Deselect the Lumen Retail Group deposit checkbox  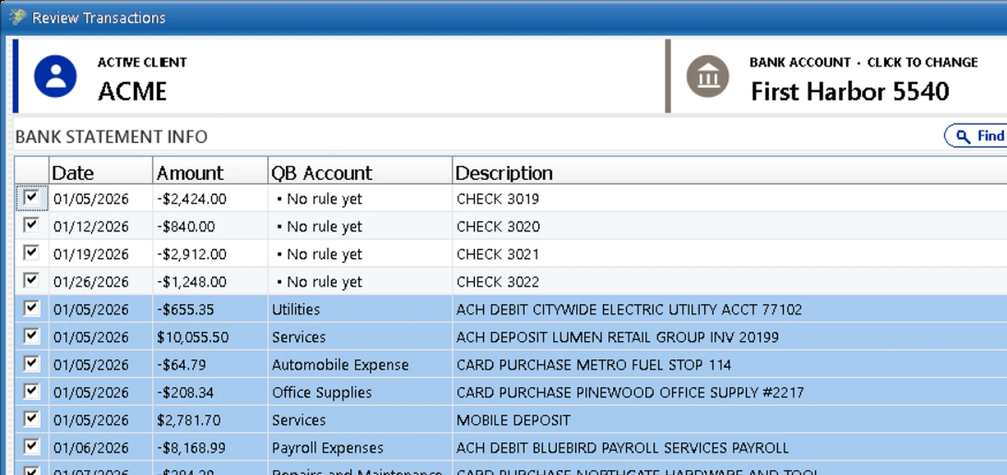pyautogui.click(x=31, y=336)
